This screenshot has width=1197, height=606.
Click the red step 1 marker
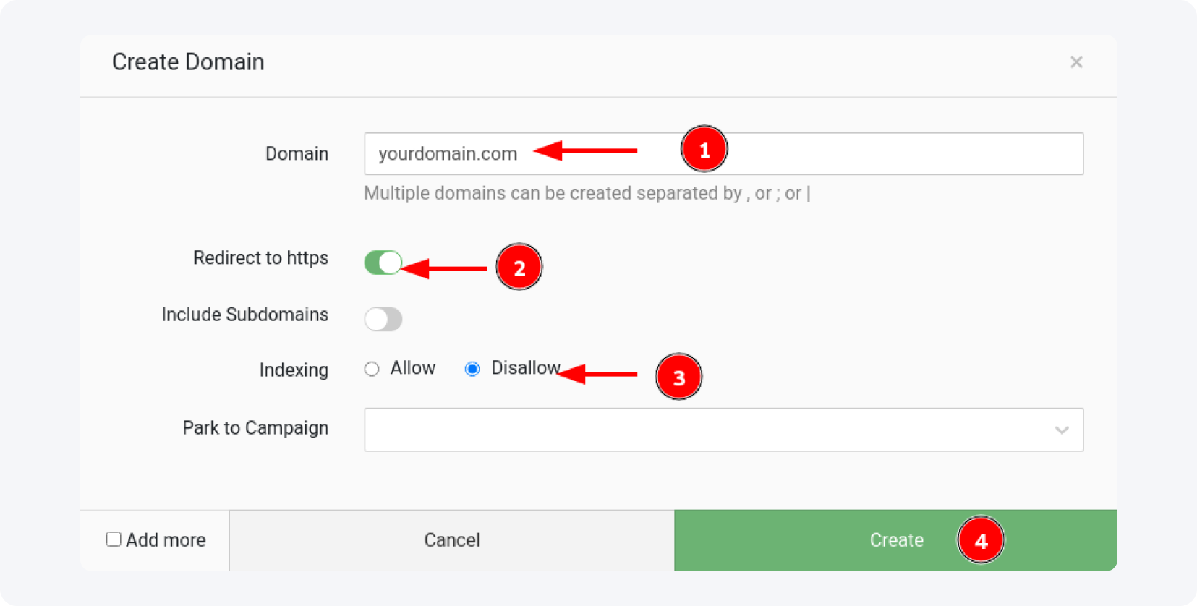click(704, 150)
